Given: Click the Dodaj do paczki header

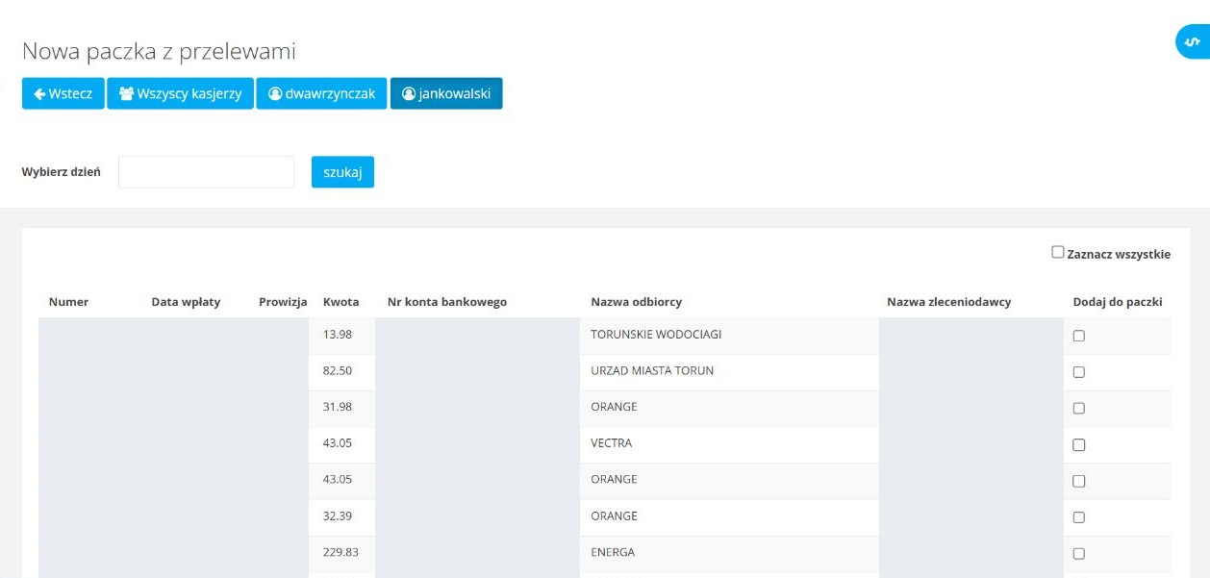Looking at the screenshot, I should click(1118, 302).
